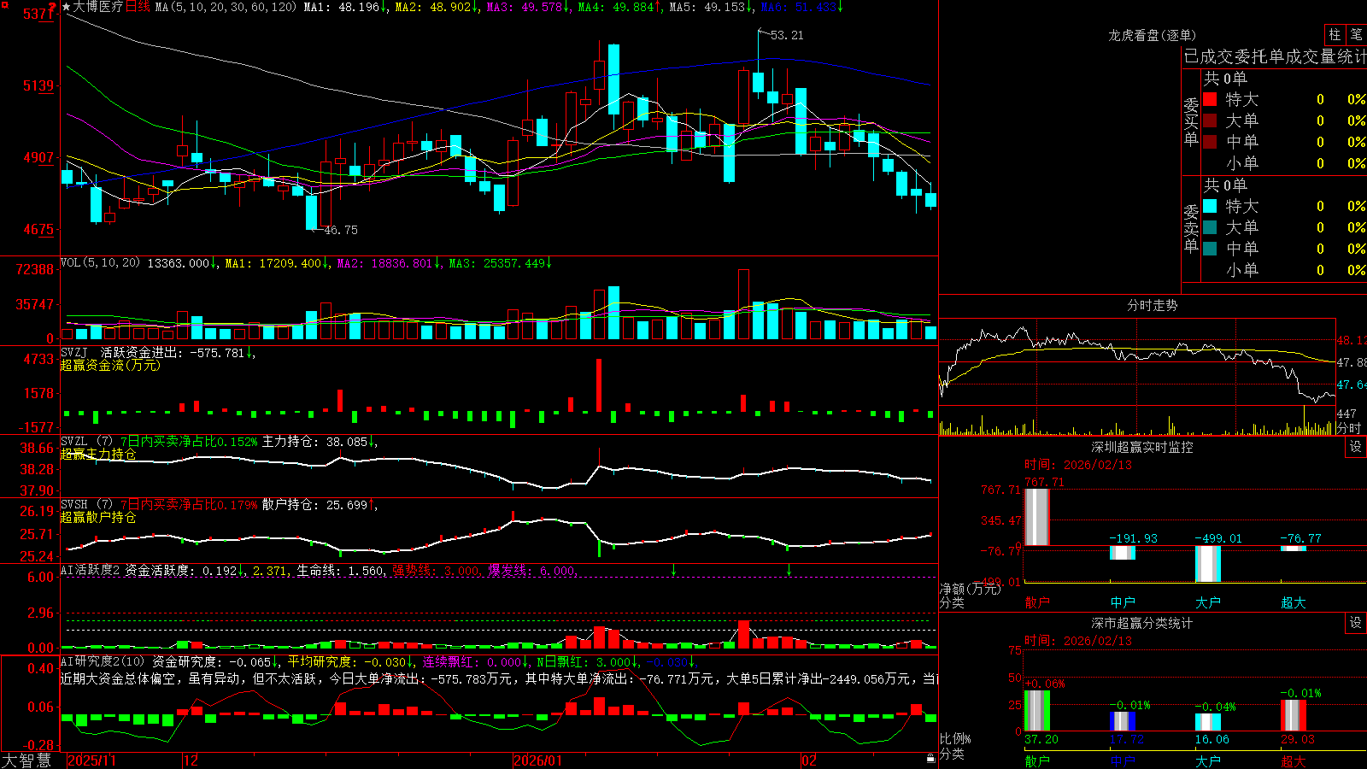This screenshot has width=1367, height=769.
Task: Click the 小单 row under 委卖单
Action: click(1284, 270)
